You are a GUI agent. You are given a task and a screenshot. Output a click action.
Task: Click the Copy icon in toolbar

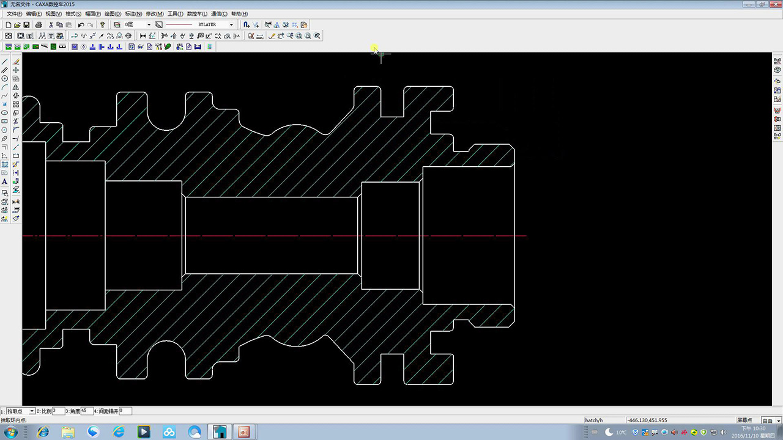(x=59, y=25)
